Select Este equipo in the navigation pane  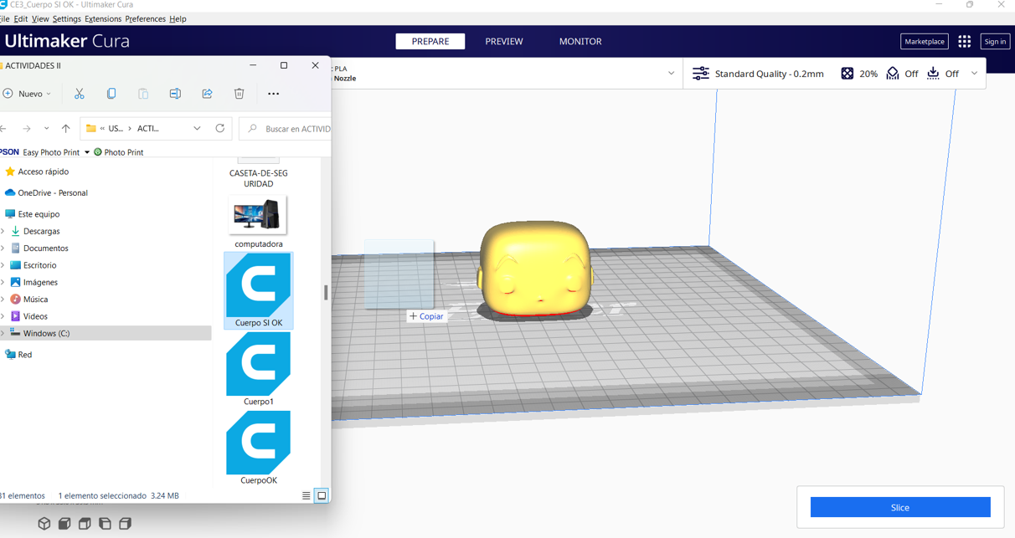(x=32, y=214)
